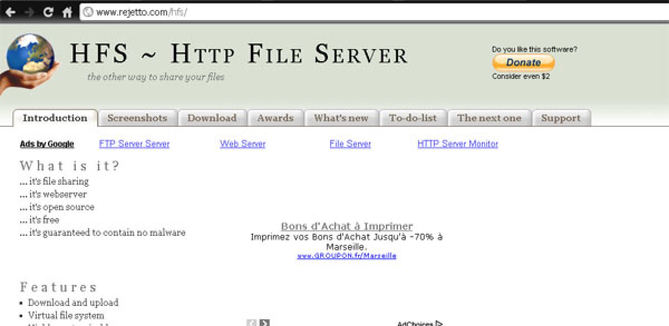Click the '... it's file sharing' line
The width and height of the screenshot is (669, 326).
(54, 181)
